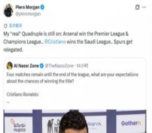Open the press conference photo in the quote
Viewport: 152px width, 133px height.
pos(75,121)
